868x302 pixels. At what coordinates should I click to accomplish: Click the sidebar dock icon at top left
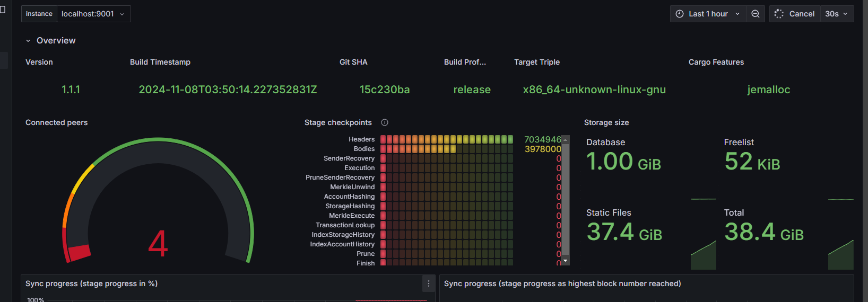[x=3, y=10]
